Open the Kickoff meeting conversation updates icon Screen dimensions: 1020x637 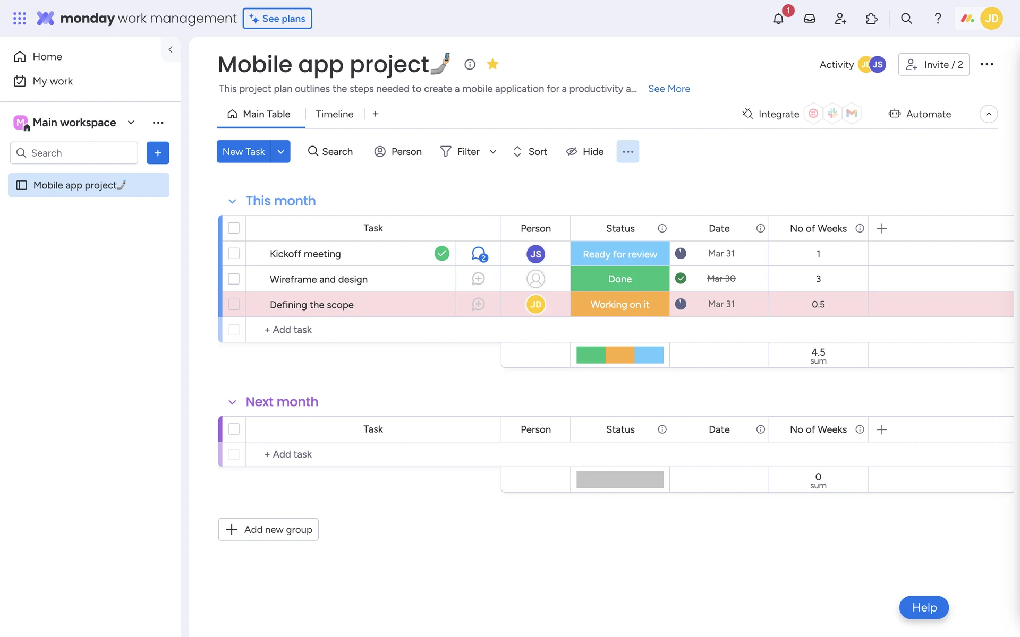[x=479, y=254]
